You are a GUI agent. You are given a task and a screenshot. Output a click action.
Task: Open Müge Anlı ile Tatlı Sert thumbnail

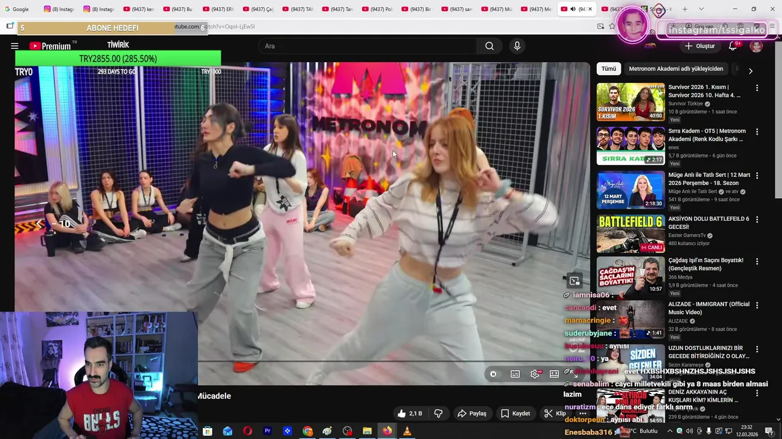pos(630,190)
